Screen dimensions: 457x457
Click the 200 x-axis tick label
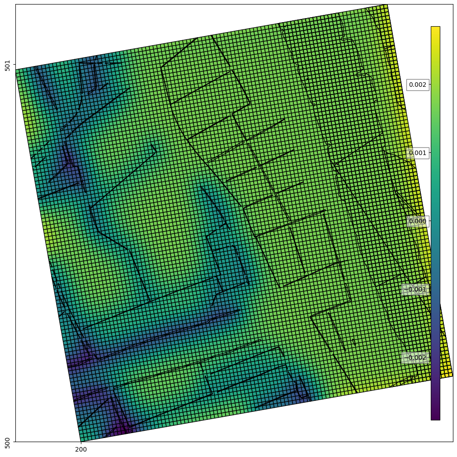81,449
